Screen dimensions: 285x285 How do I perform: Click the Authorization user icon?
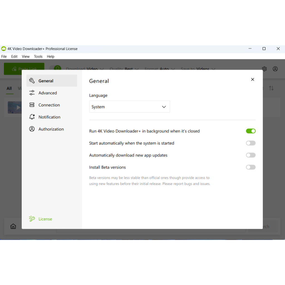[32, 129]
